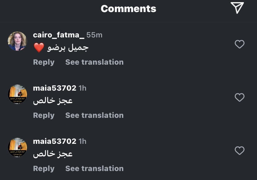Tap the bottom comment's maia53702 avatar
Viewport: 257px width, 180px height.
(x=17, y=148)
